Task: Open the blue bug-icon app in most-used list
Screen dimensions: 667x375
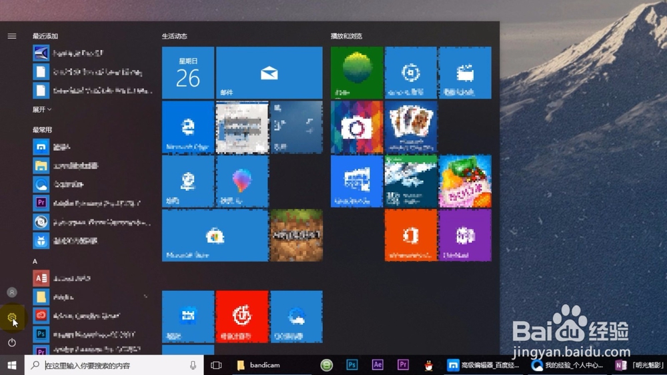Action: pos(92,240)
